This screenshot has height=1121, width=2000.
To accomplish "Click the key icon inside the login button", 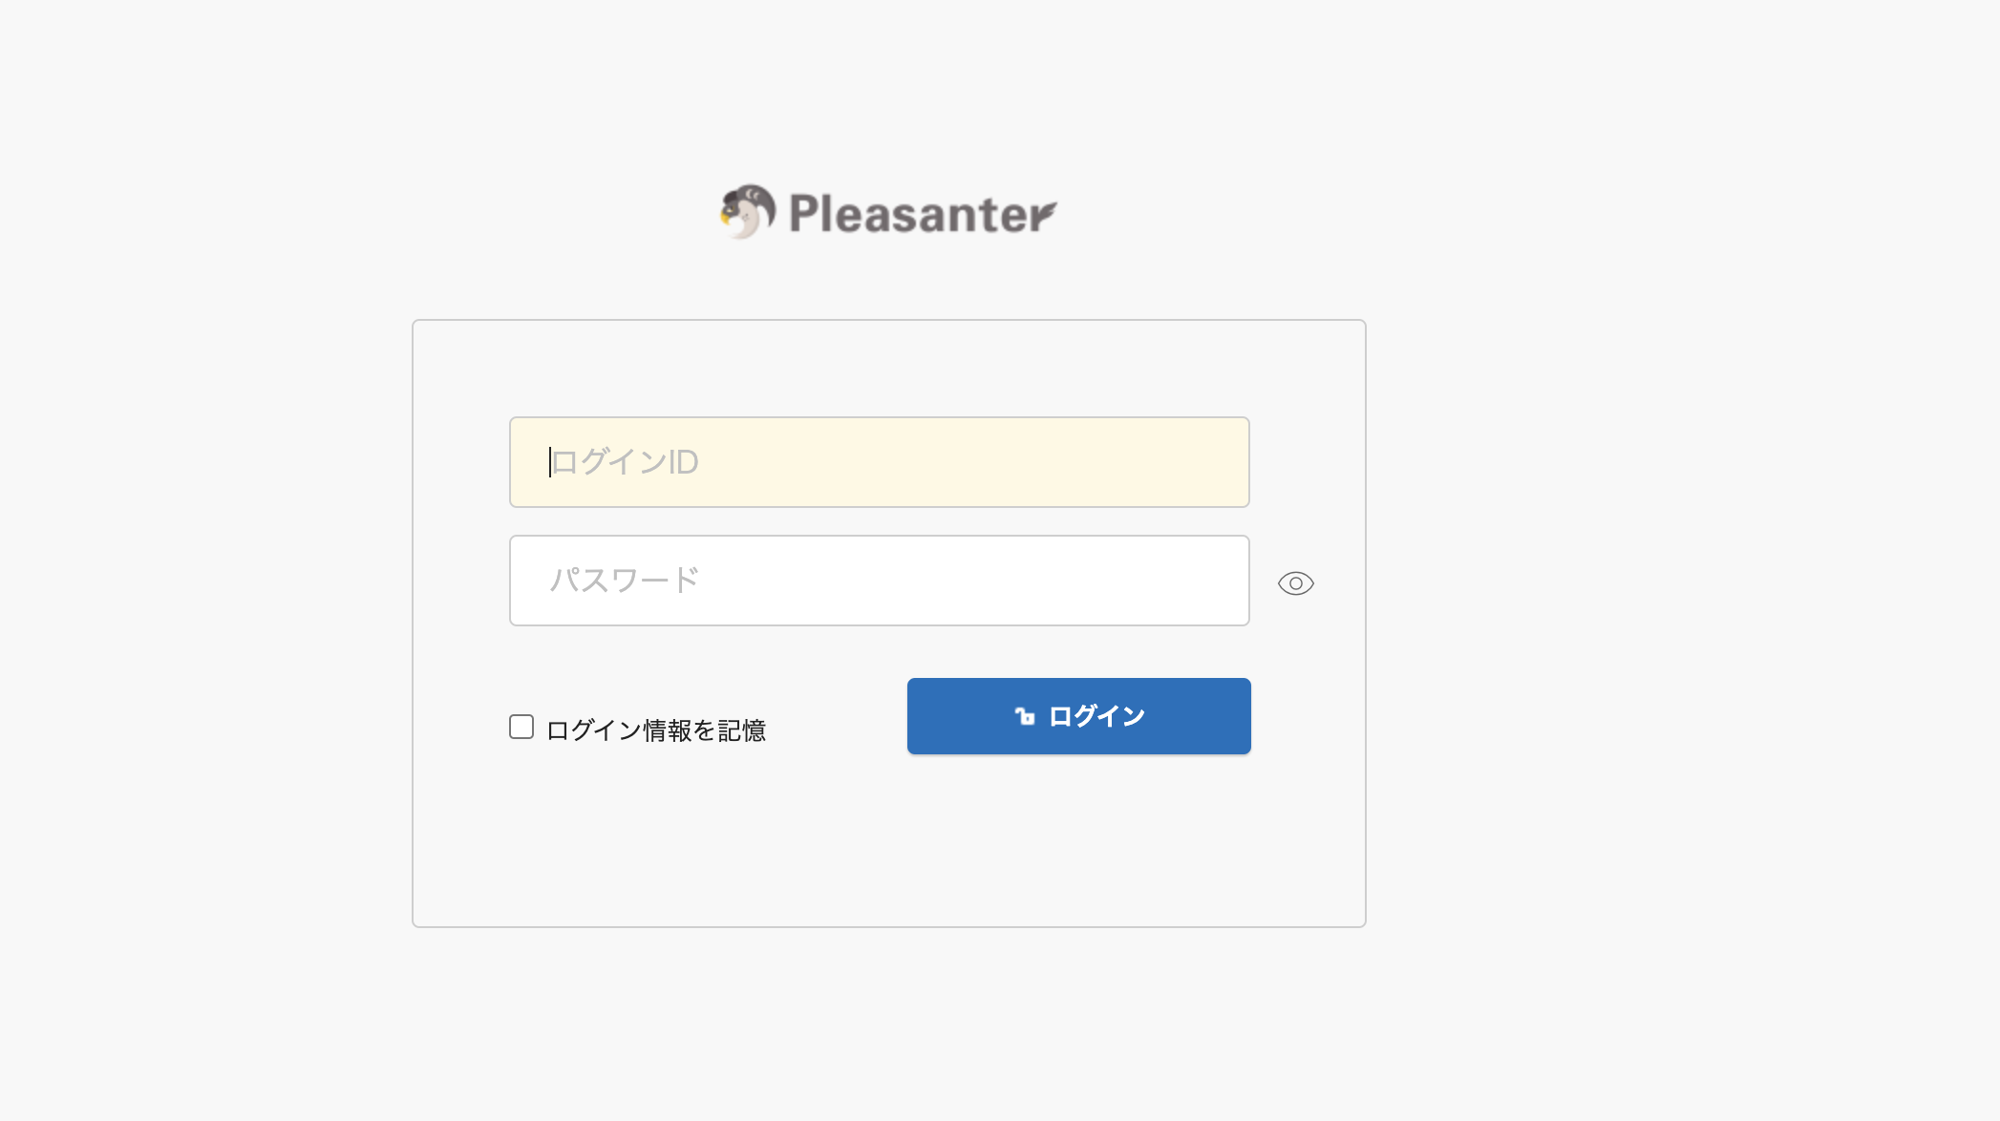I will 1022,715.
